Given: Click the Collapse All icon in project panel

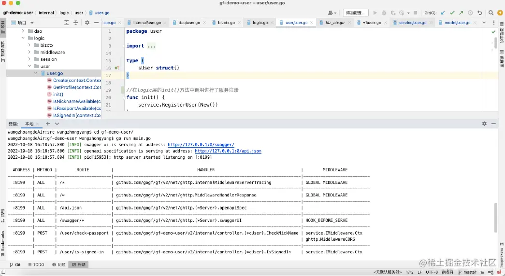Looking at the screenshot, I should point(75,23).
